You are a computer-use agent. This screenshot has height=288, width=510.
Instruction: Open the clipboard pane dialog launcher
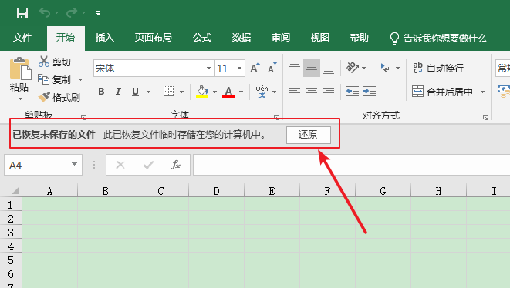[x=84, y=117]
